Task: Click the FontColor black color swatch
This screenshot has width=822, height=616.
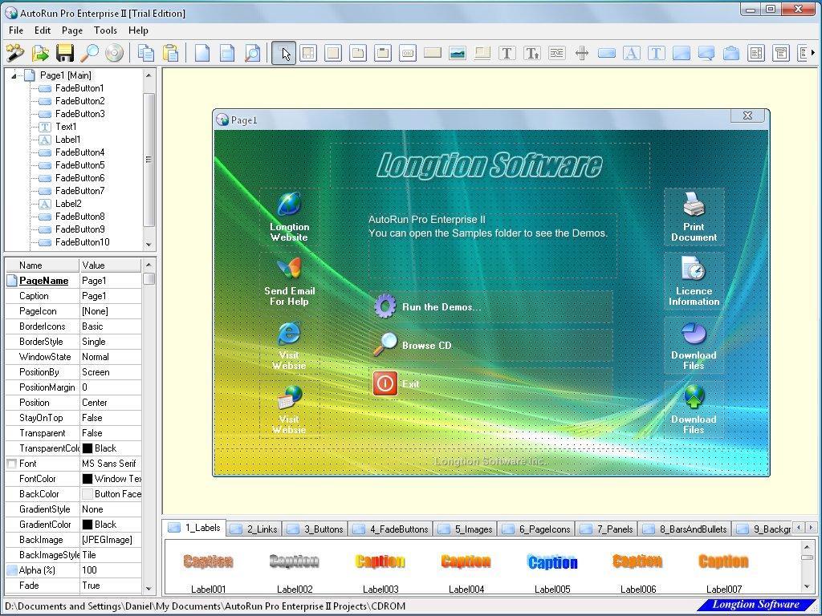Action: [x=87, y=479]
